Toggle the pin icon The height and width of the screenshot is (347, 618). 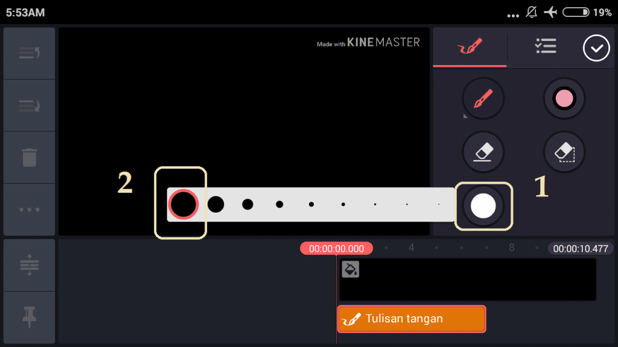[x=29, y=317]
